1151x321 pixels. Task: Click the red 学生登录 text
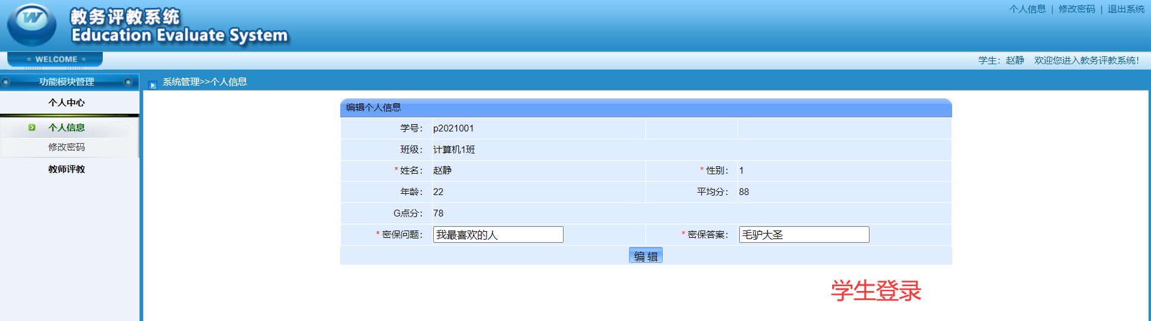tap(876, 291)
